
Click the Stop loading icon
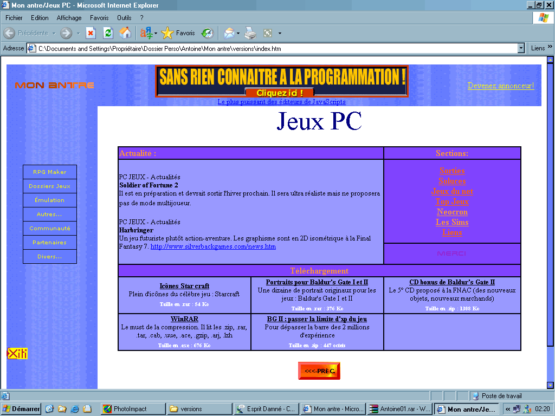point(91,33)
